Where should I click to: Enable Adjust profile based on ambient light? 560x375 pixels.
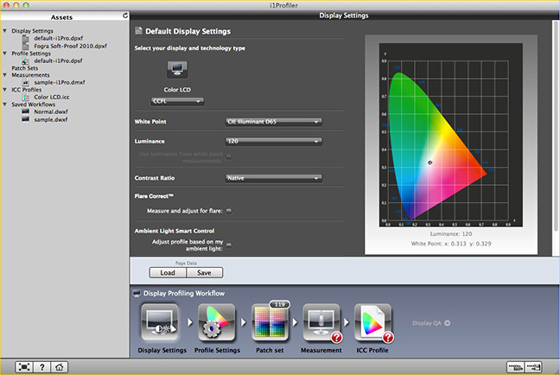228,245
